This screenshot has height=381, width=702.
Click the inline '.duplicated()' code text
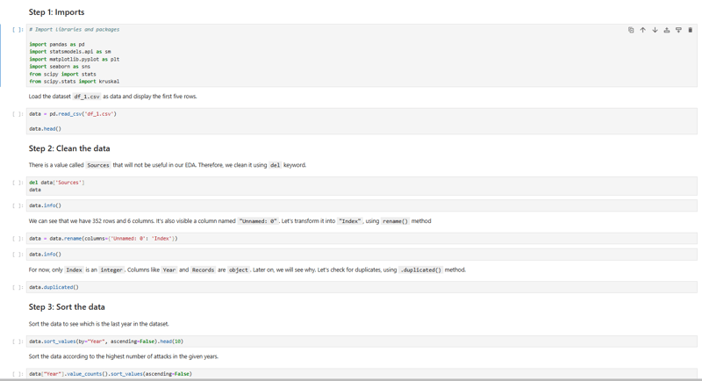pos(421,270)
